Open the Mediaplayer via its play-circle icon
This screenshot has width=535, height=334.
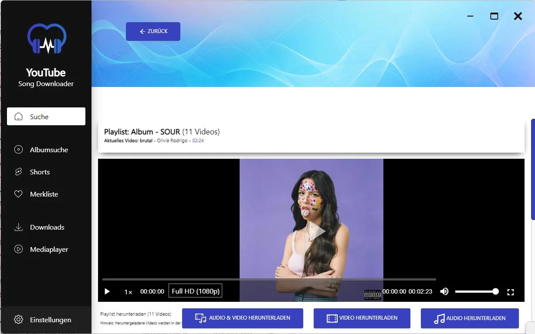coord(18,249)
